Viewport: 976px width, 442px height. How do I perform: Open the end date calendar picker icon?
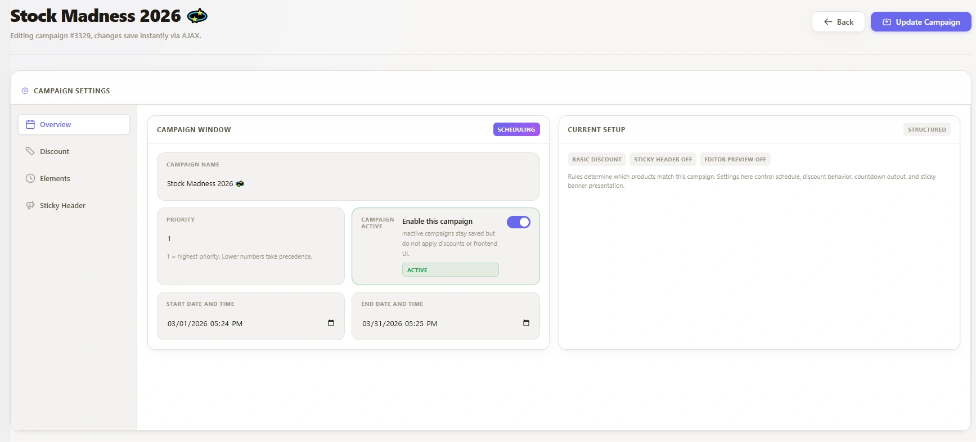click(x=526, y=323)
